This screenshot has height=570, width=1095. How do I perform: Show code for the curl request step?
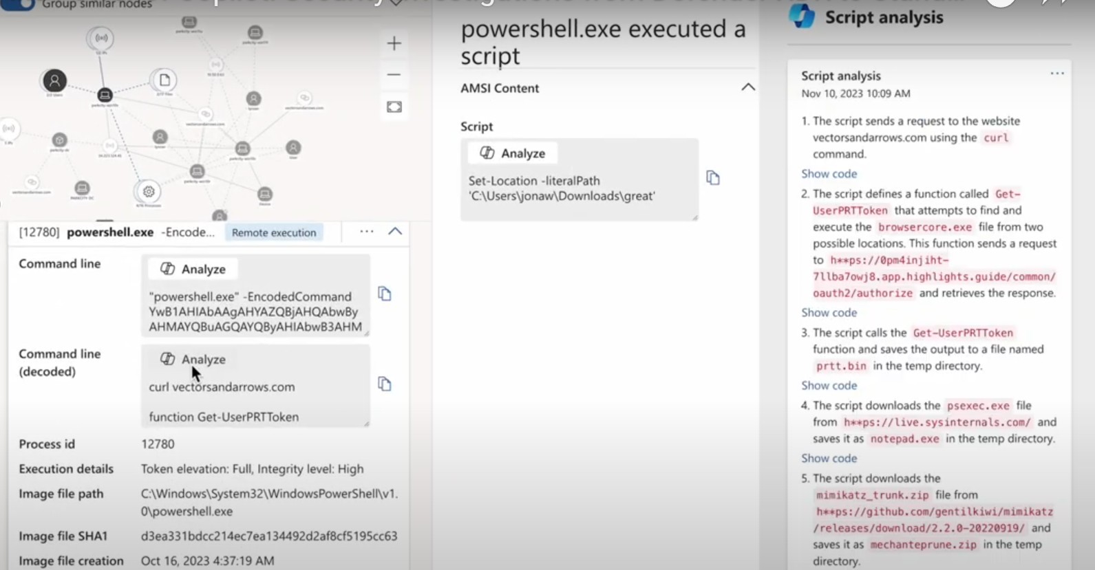pos(829,174)
